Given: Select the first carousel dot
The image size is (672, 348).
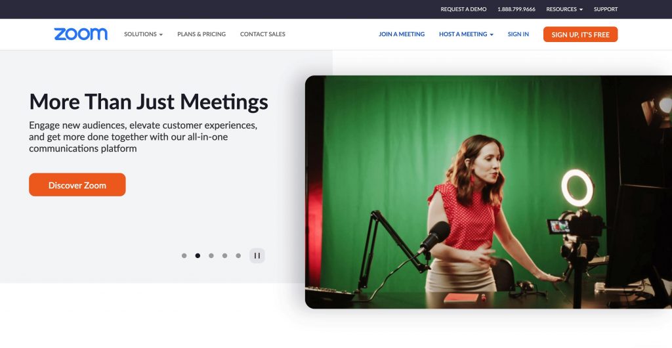Looking at the screenshot, I should pyautogui.click(x=184, y=255).
